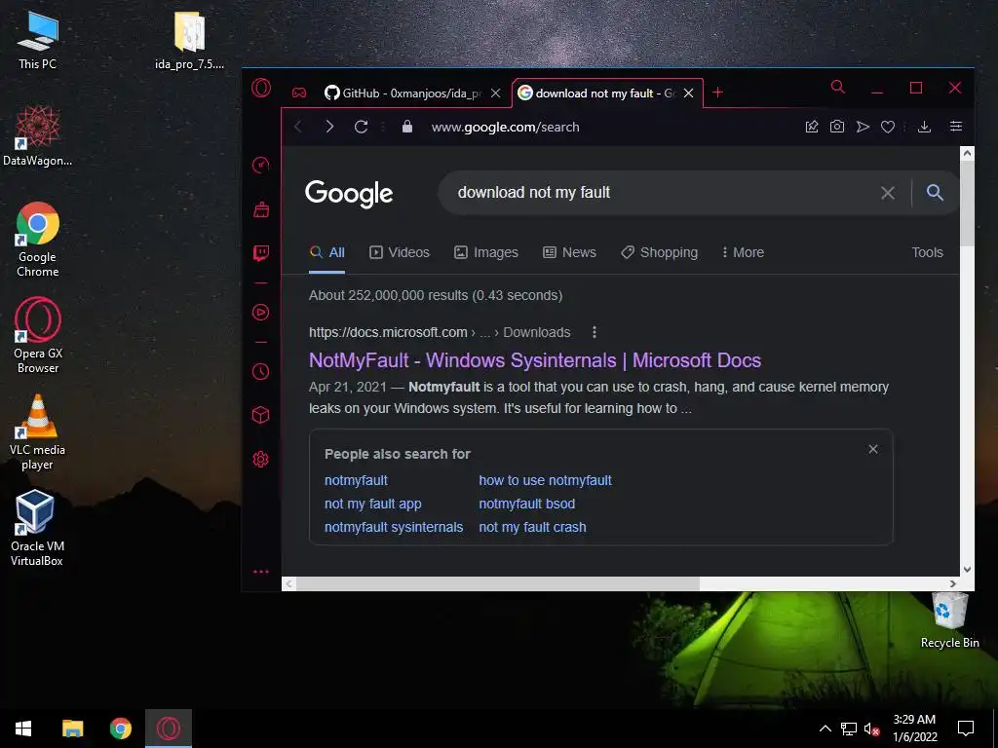
Task: Open Twitch panel in sidebar
Action: coord(261,254)
